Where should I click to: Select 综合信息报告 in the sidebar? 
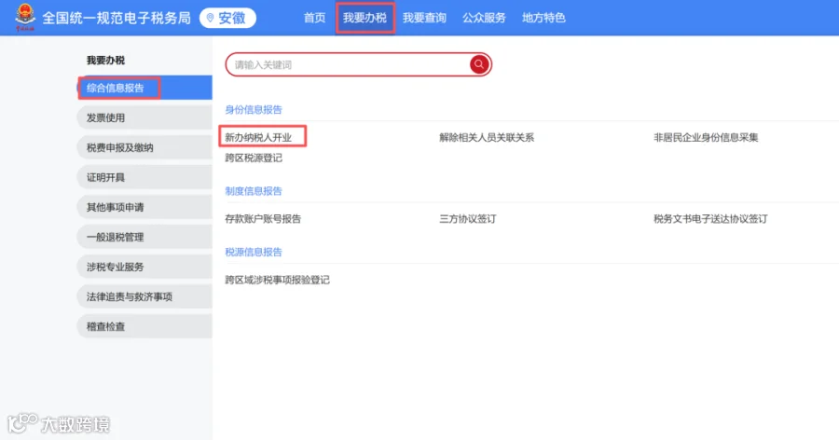[144, 88]
